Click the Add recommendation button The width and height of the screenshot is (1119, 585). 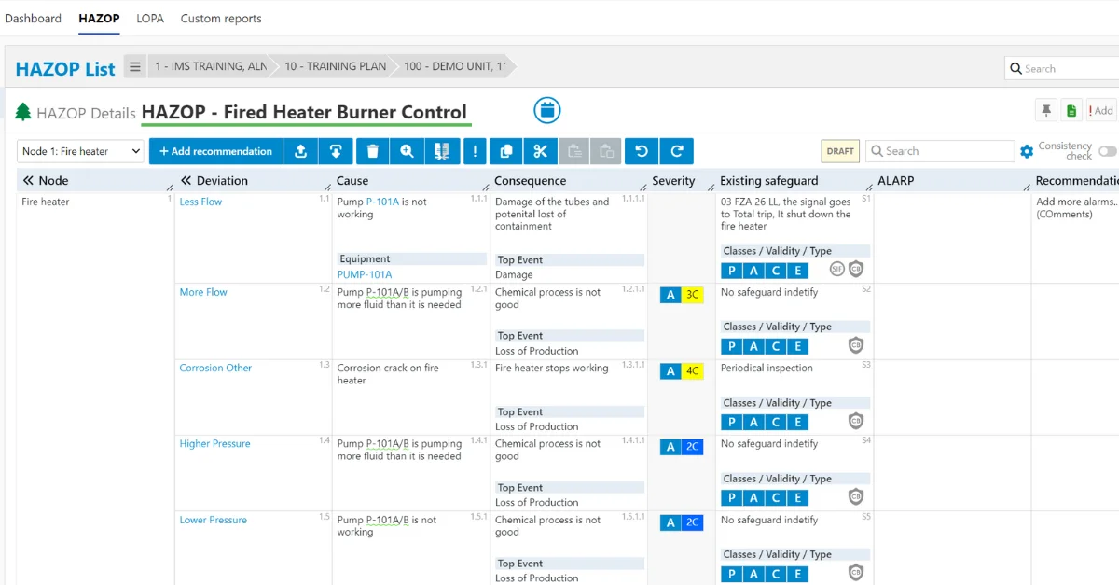point(215,151)
